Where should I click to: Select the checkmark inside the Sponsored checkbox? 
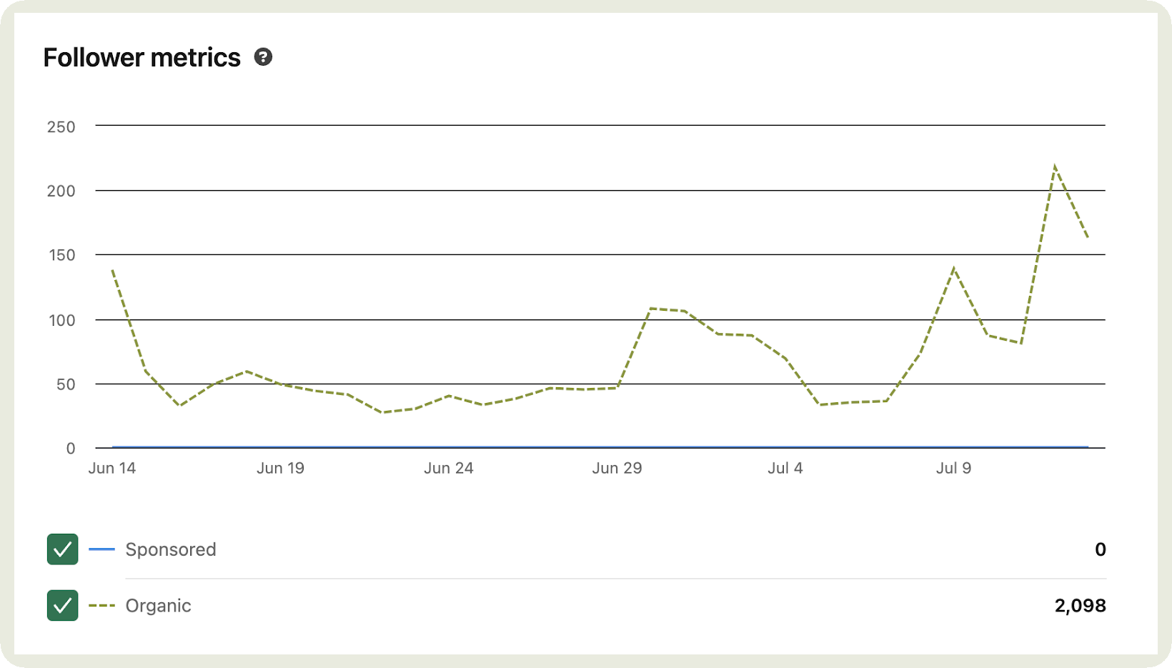63,549
